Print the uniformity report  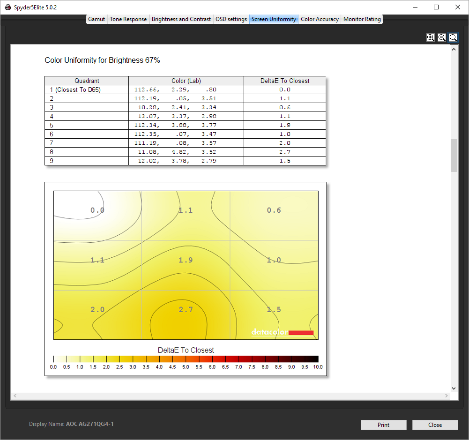pyautogui.click(x=383, y=425)
